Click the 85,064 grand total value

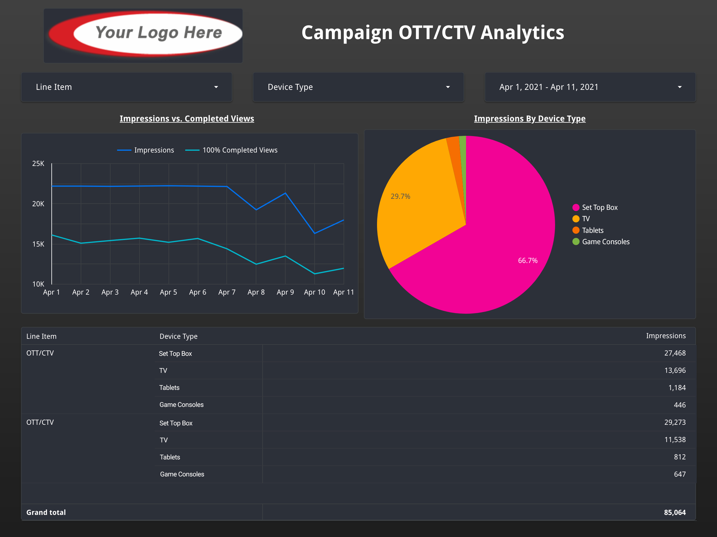675,513
